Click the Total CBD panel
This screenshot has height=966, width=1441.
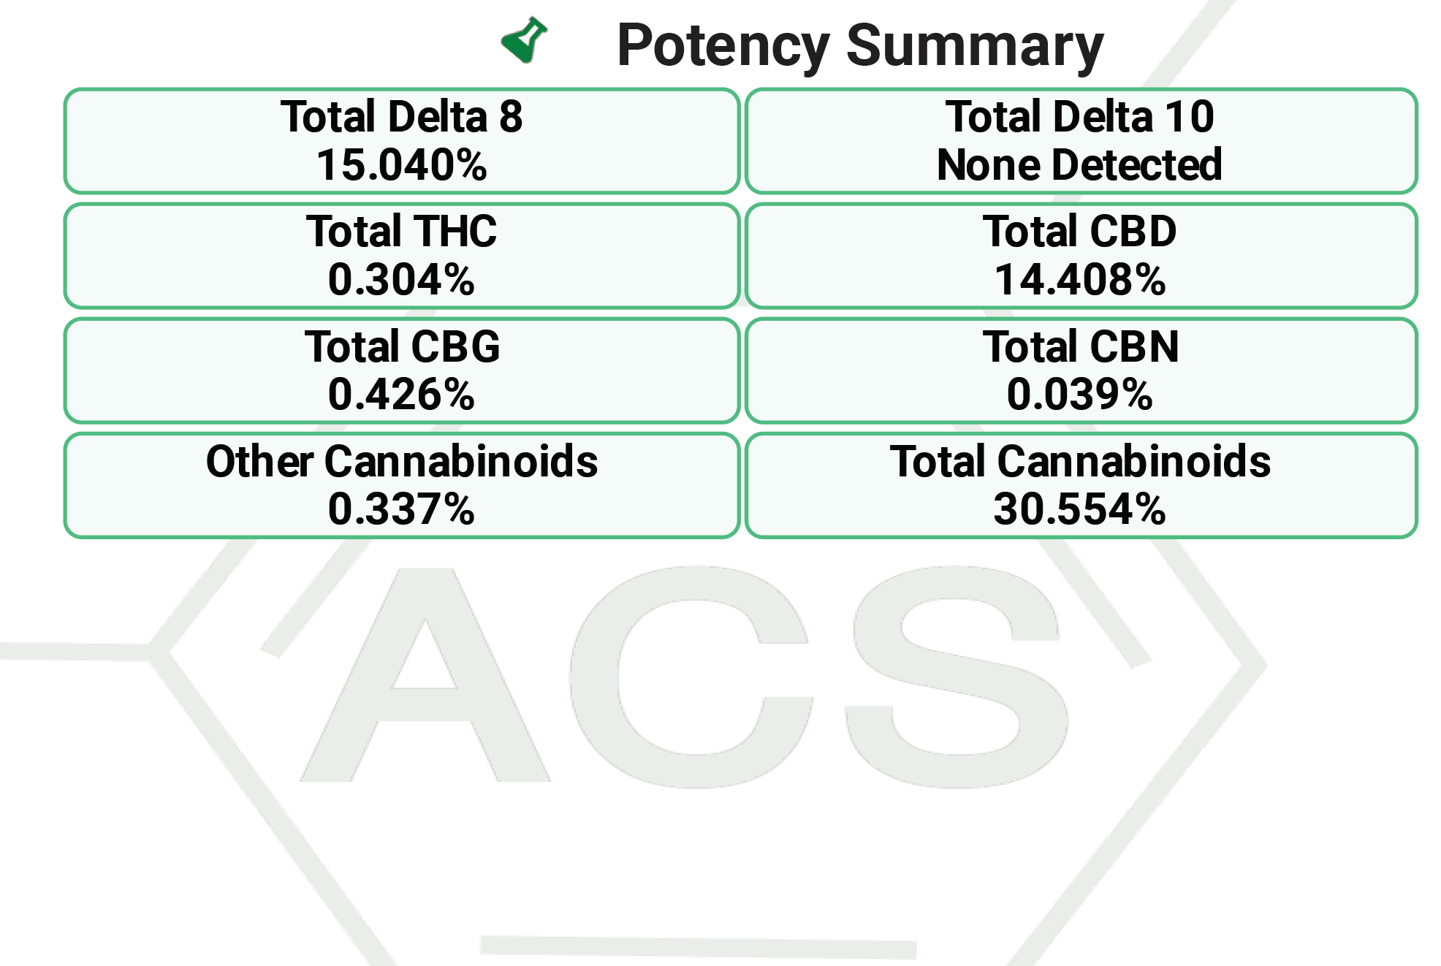coord(1081,256)
